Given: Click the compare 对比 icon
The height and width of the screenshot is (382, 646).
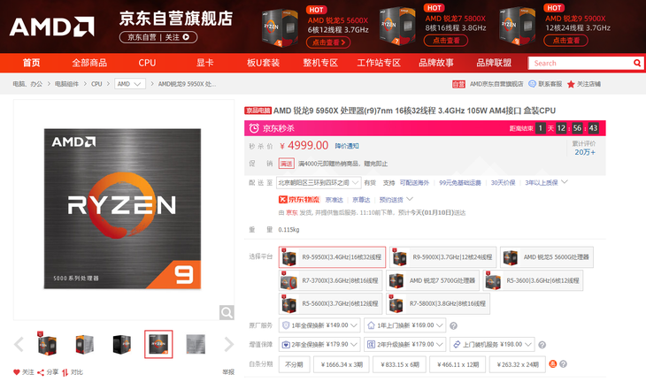Looking at the screenshot, I should click(65, 372).
